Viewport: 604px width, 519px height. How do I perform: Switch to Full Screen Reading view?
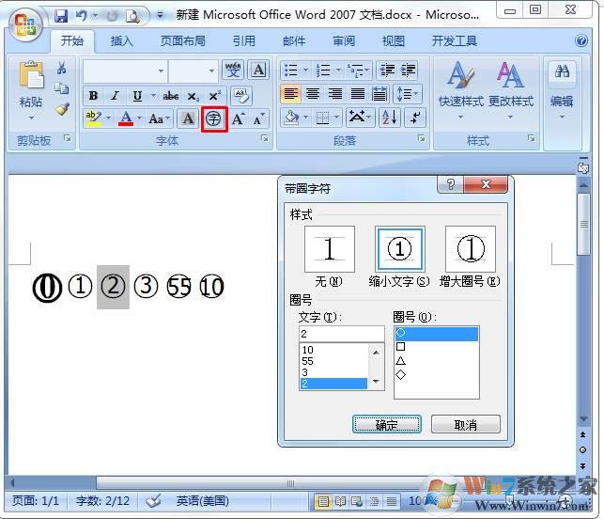[x=340, y=501]
